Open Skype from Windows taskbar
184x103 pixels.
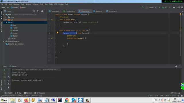(x=74, y=100)
